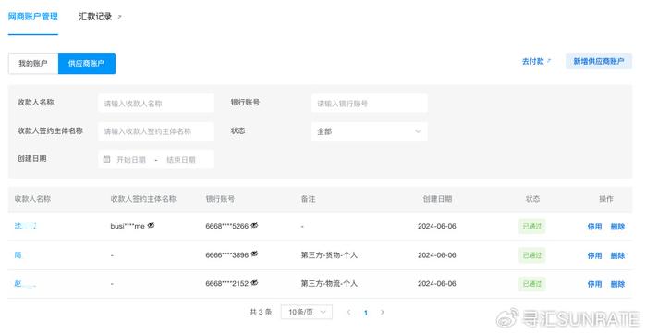Open the 网商账户管理 tab

coord(33,17)
